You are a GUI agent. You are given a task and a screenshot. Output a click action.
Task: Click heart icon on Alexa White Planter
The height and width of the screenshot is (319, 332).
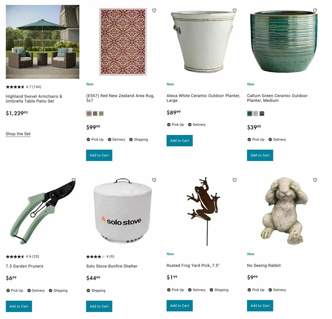click(x=235, y=11)
